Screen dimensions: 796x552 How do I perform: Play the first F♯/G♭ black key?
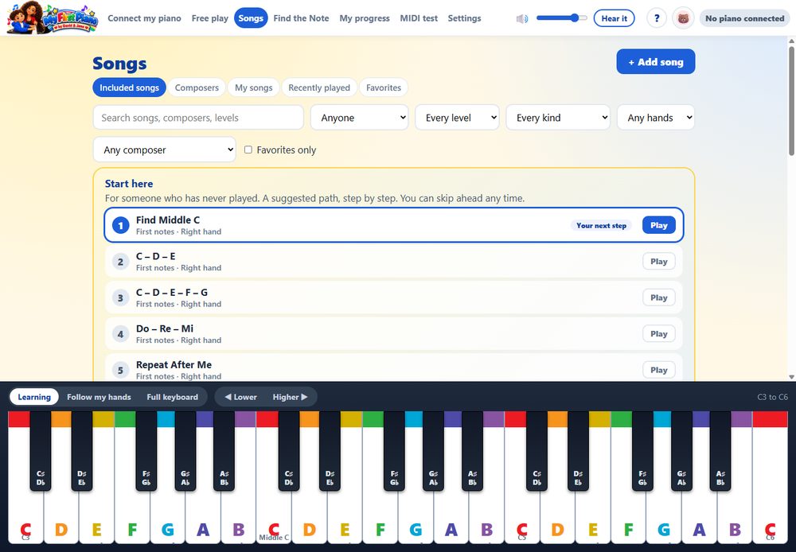pyautogui.click(x=146, y=452)
